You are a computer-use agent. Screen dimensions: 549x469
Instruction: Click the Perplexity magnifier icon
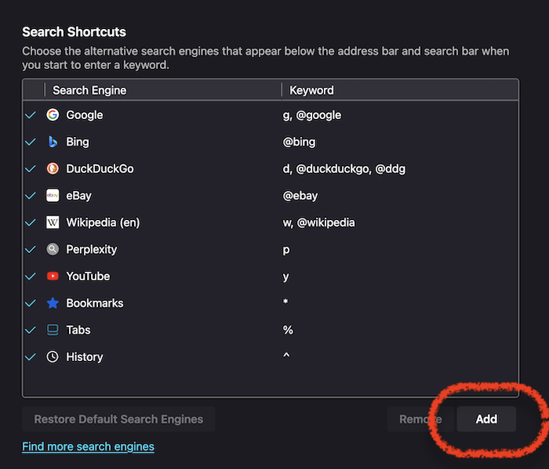tap(53, 249)
